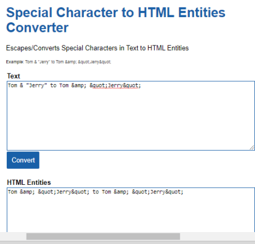The image size is (255, 244).
Task: Click the 'Text' field label
Action: click(14, 76)
